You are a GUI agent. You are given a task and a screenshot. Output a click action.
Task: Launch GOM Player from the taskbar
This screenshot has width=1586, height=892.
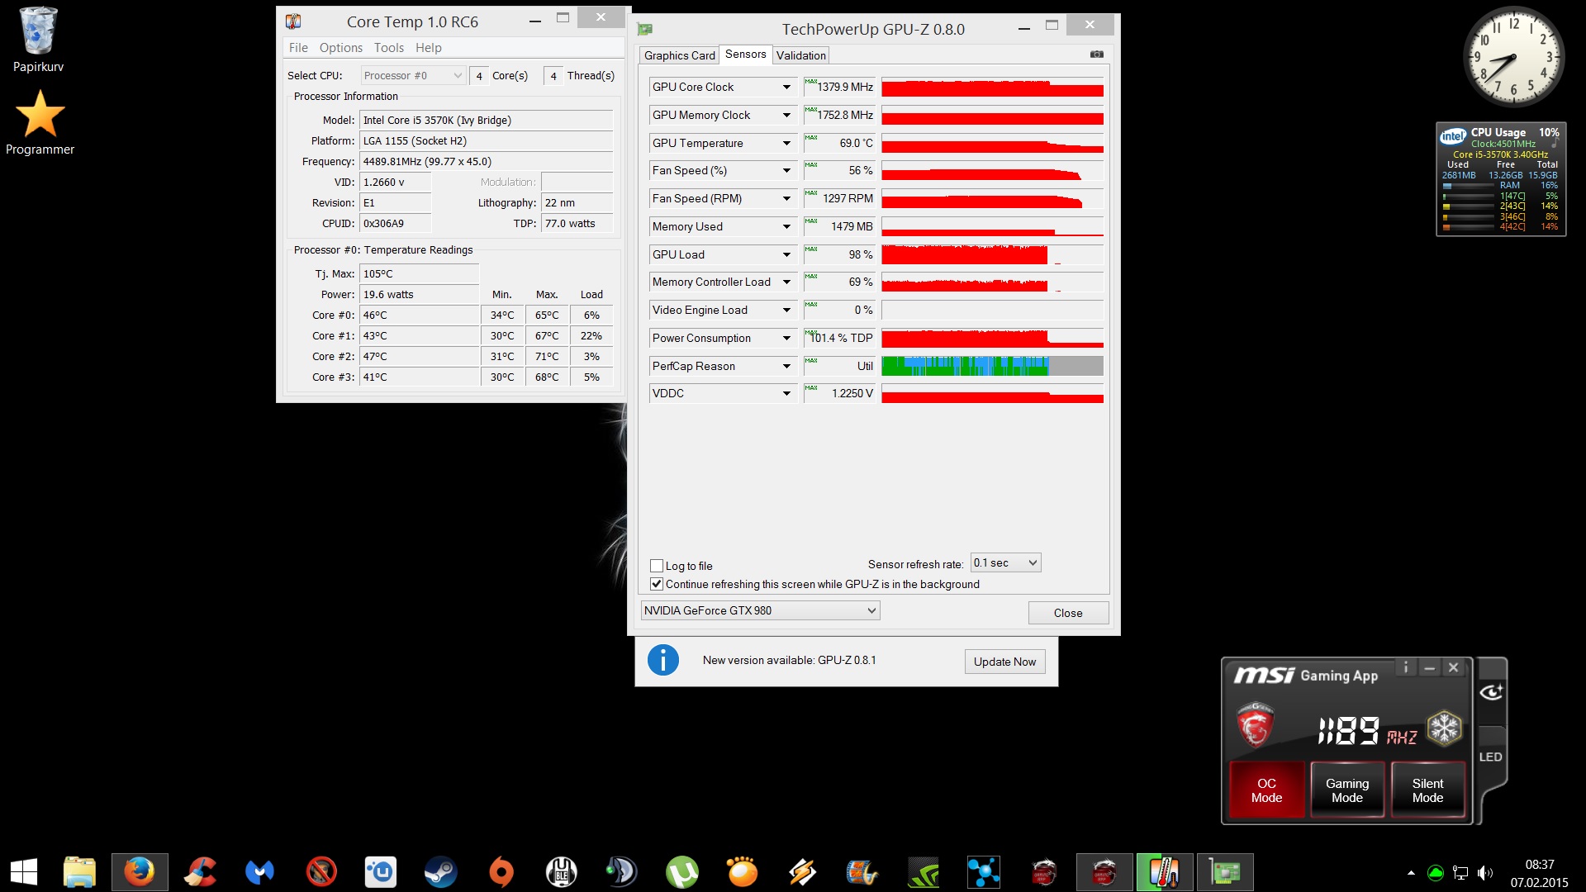[x=742, y=872]
